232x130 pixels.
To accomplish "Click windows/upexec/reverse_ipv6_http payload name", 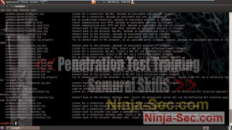I will [x=28, y=25].
